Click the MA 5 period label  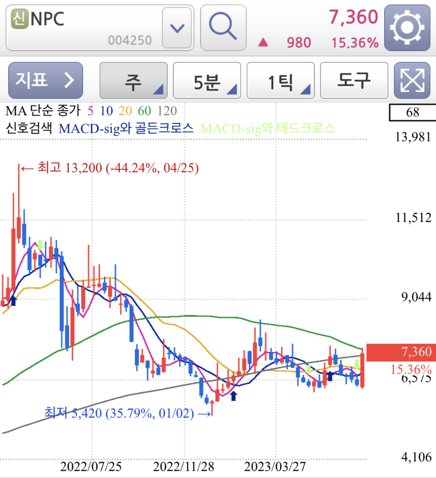(90, 111)
